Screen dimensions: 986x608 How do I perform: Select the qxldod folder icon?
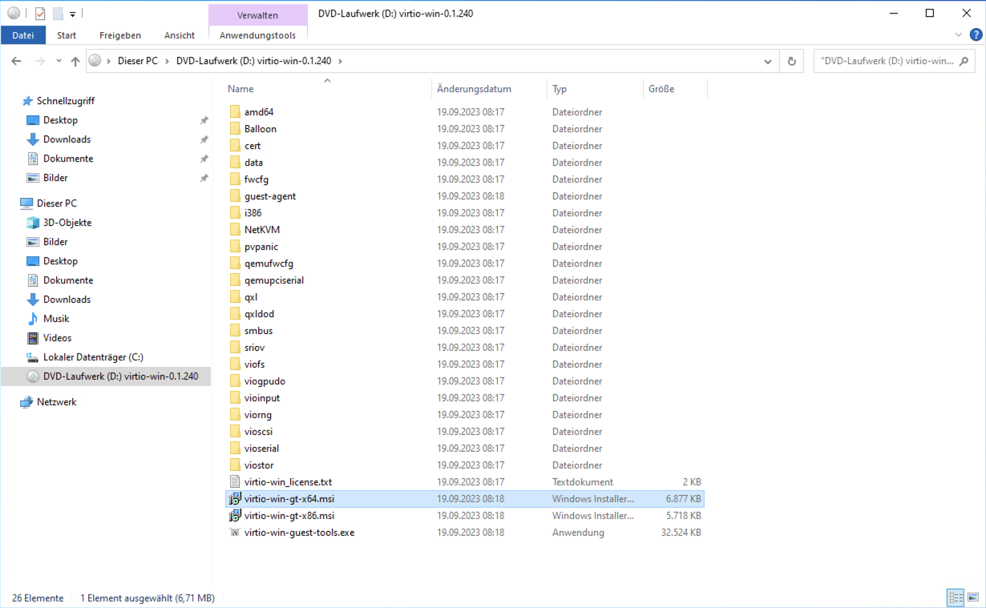point(235,314)
